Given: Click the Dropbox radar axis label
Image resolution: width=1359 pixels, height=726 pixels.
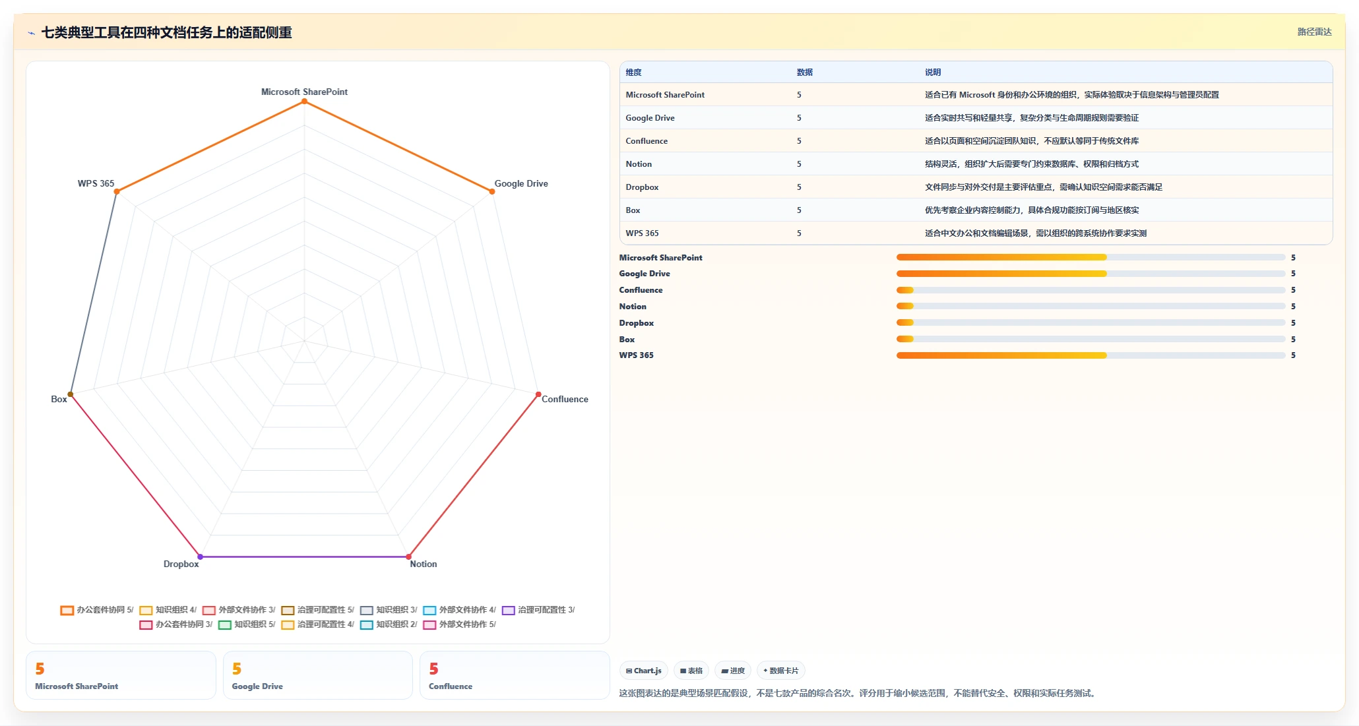Looking at the screenshot, I should 181,564.
